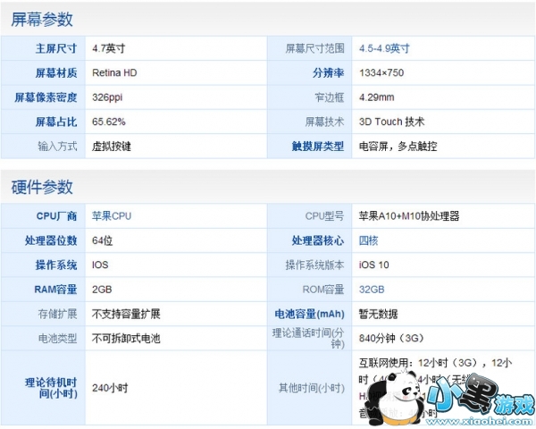Select the 电容屏，多点触控 value
This screenshot has height=429, width=536.
tap(398, 147)
